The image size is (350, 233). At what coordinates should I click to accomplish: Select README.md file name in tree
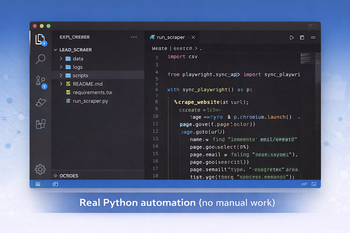[x=88, y=84]
